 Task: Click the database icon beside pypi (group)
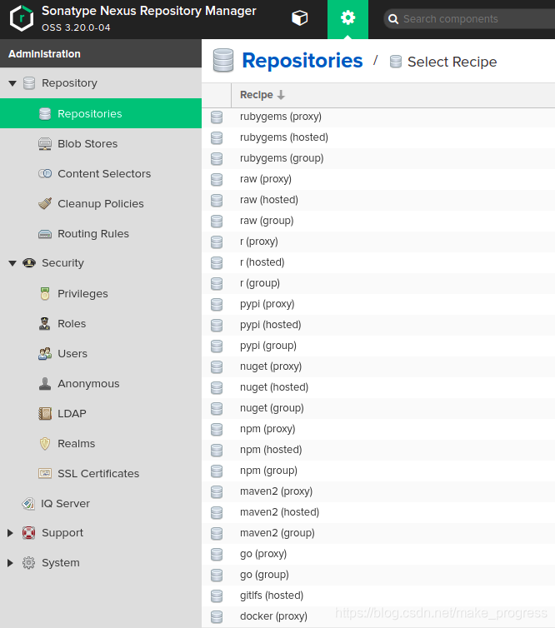[217, 346]
